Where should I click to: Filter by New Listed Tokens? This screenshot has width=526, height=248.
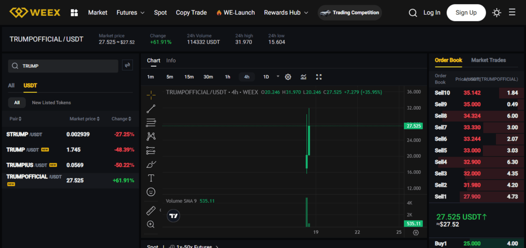(x=52, y=102)
